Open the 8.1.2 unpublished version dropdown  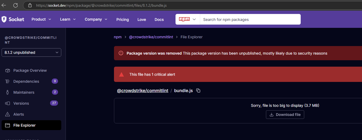(31, 52)
